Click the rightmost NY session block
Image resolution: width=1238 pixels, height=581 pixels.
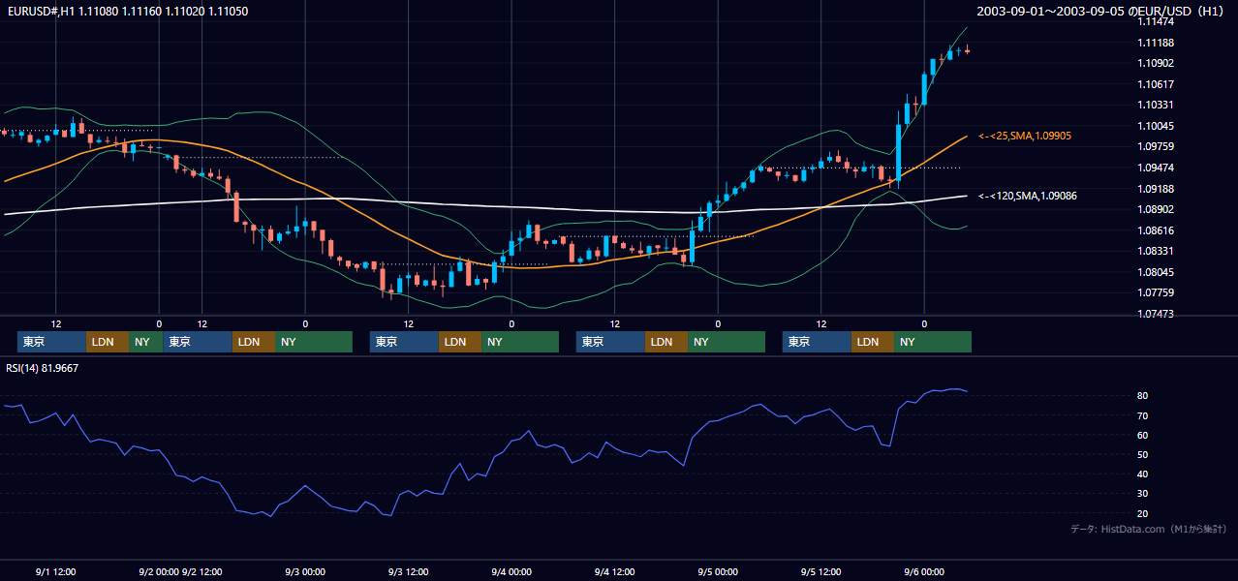click(x=933, y=342)
